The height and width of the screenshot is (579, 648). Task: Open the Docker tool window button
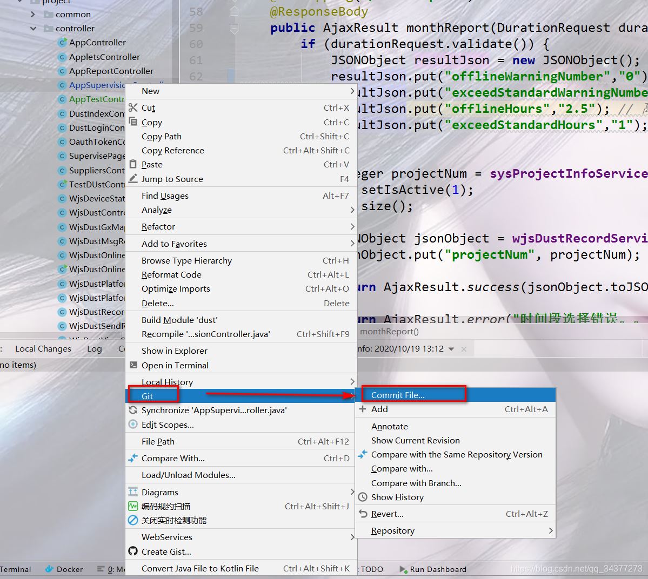click(x=64, y=569)
